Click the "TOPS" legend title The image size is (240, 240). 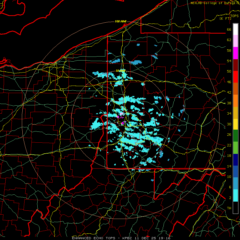(234, 16)
